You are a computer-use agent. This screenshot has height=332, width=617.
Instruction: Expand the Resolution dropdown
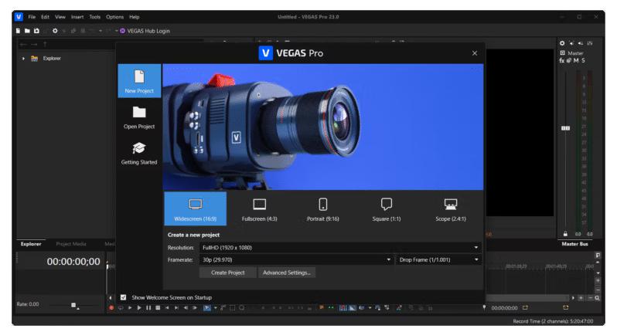340,247
